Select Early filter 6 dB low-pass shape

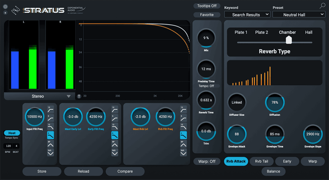pos(115,135)
